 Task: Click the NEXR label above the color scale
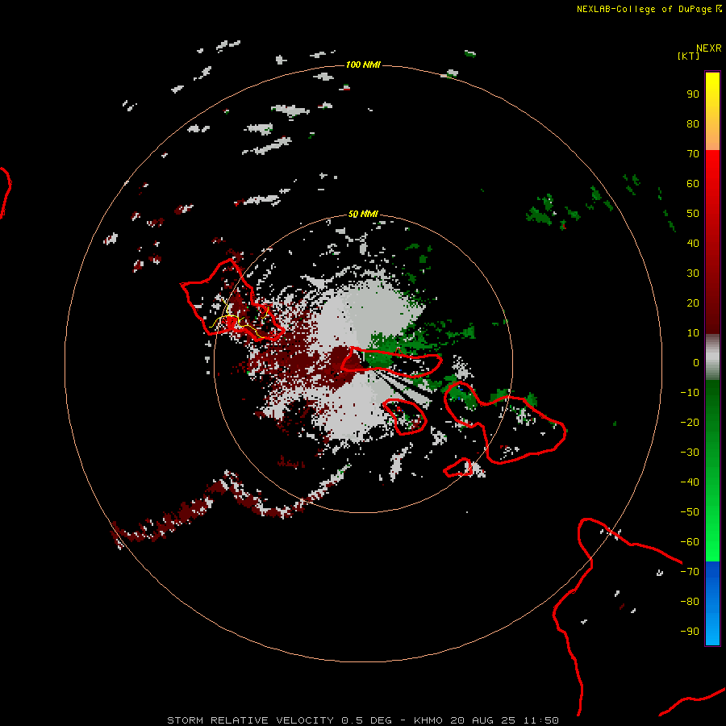click(709, 48)
